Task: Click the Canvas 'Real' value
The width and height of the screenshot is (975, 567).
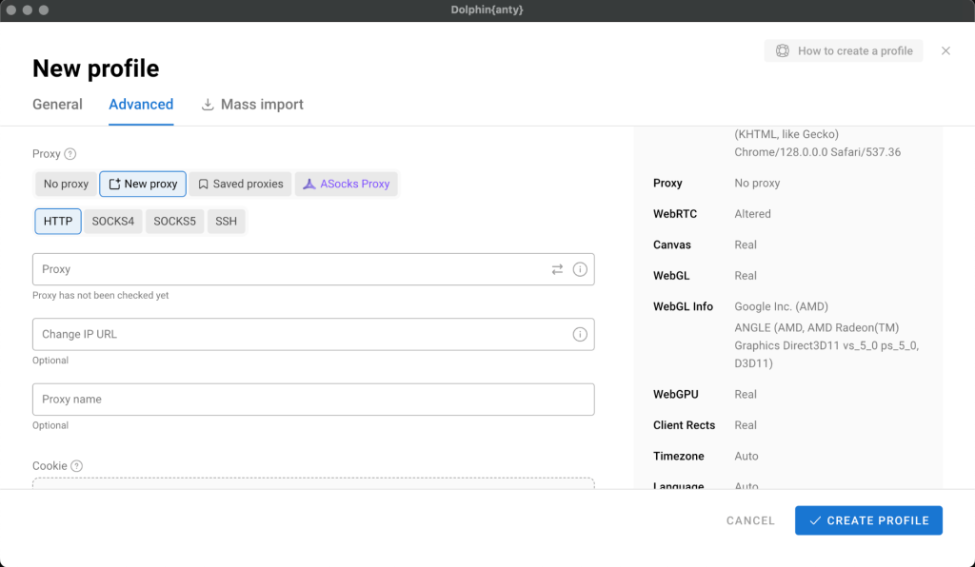Action: pos(746,244)
